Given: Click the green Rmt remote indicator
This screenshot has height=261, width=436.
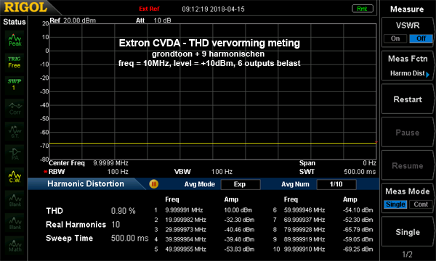Looking at the screenshot, I should point(362,9).
